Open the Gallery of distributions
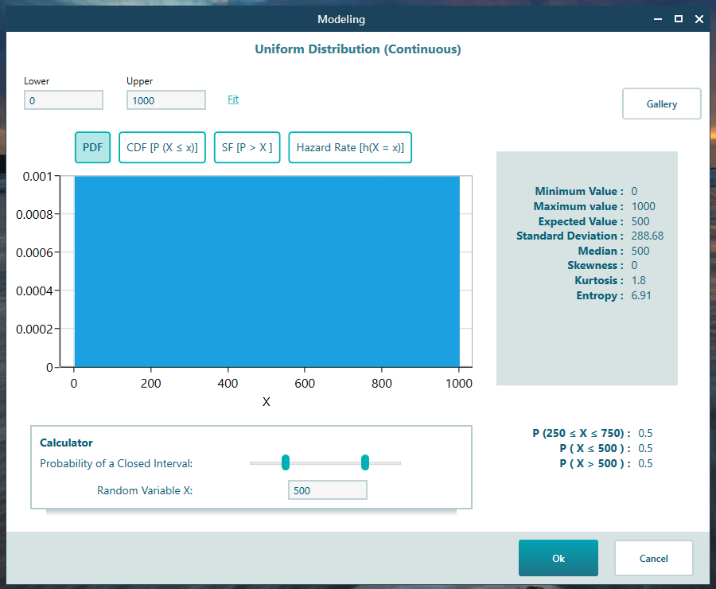Image resolution: width=716 pixels, height=589 pixels. tap(661, 104)
